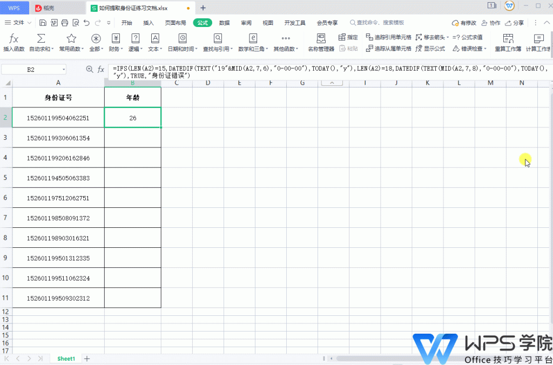Click Show Formulas (显示公式)
Viewport: 553px width, 365px height.
[430, 49]
